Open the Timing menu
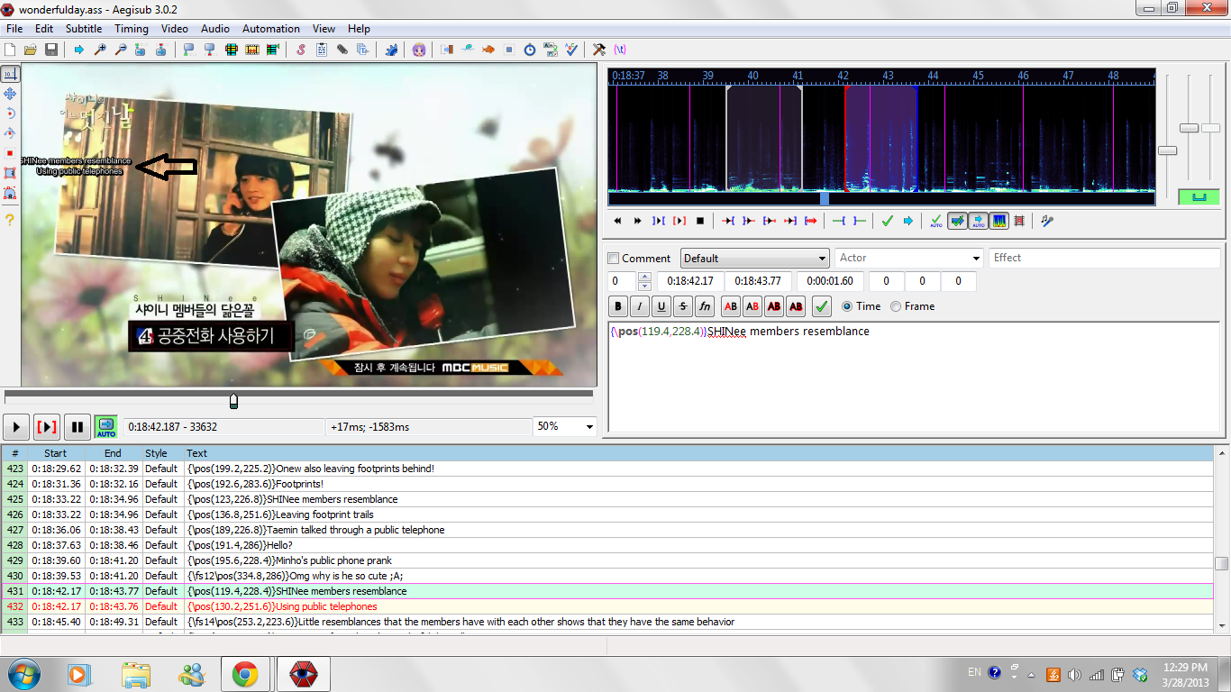Image resolution: width=1231 pixels, height=692 pixels. tap(132, 29)
